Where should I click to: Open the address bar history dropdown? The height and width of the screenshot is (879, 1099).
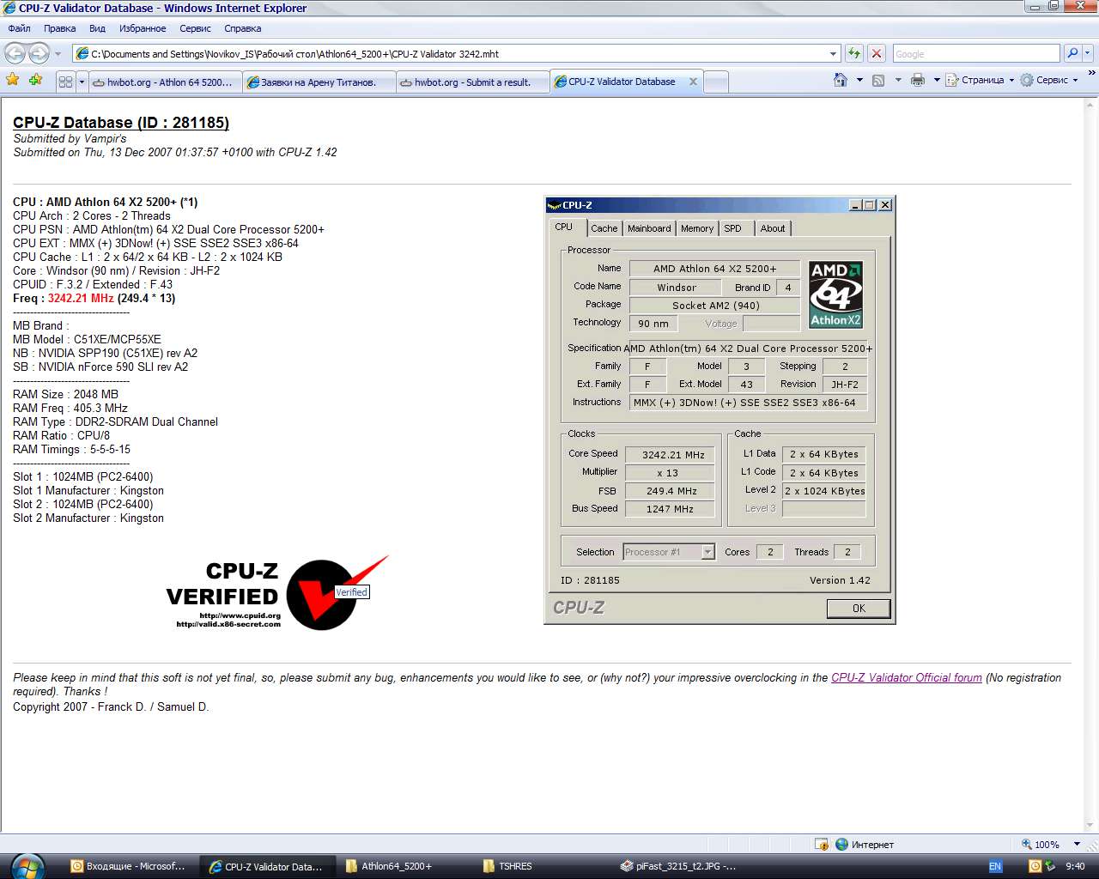(833, 53)
